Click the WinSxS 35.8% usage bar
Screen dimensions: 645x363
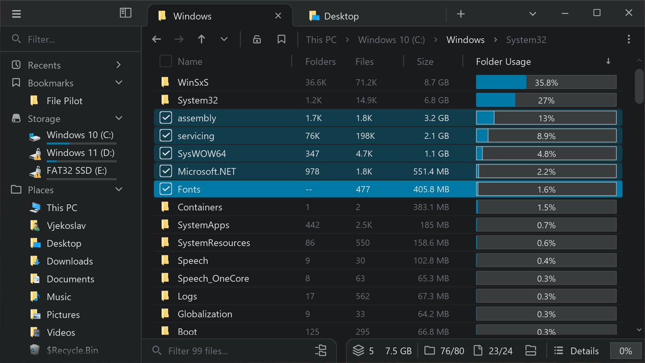tap(546, 83)
